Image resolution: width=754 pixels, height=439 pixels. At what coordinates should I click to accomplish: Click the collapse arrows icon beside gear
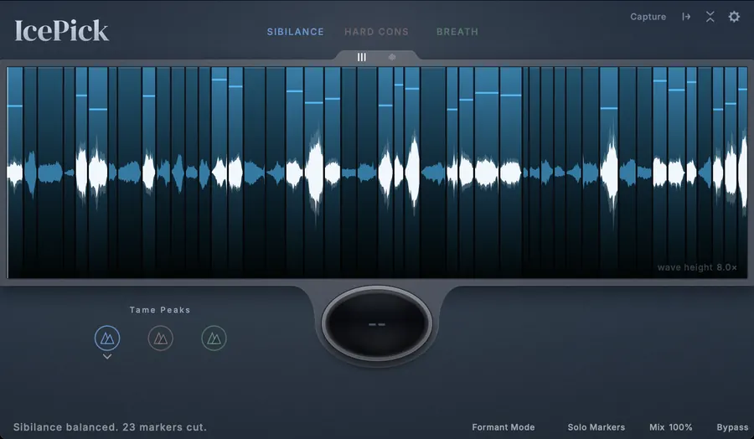click(710, 17)
